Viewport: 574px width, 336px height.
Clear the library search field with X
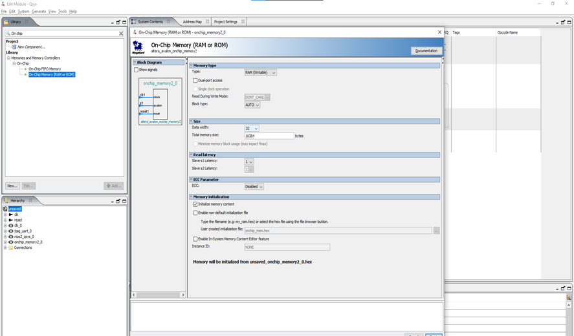tap(120, 33)
